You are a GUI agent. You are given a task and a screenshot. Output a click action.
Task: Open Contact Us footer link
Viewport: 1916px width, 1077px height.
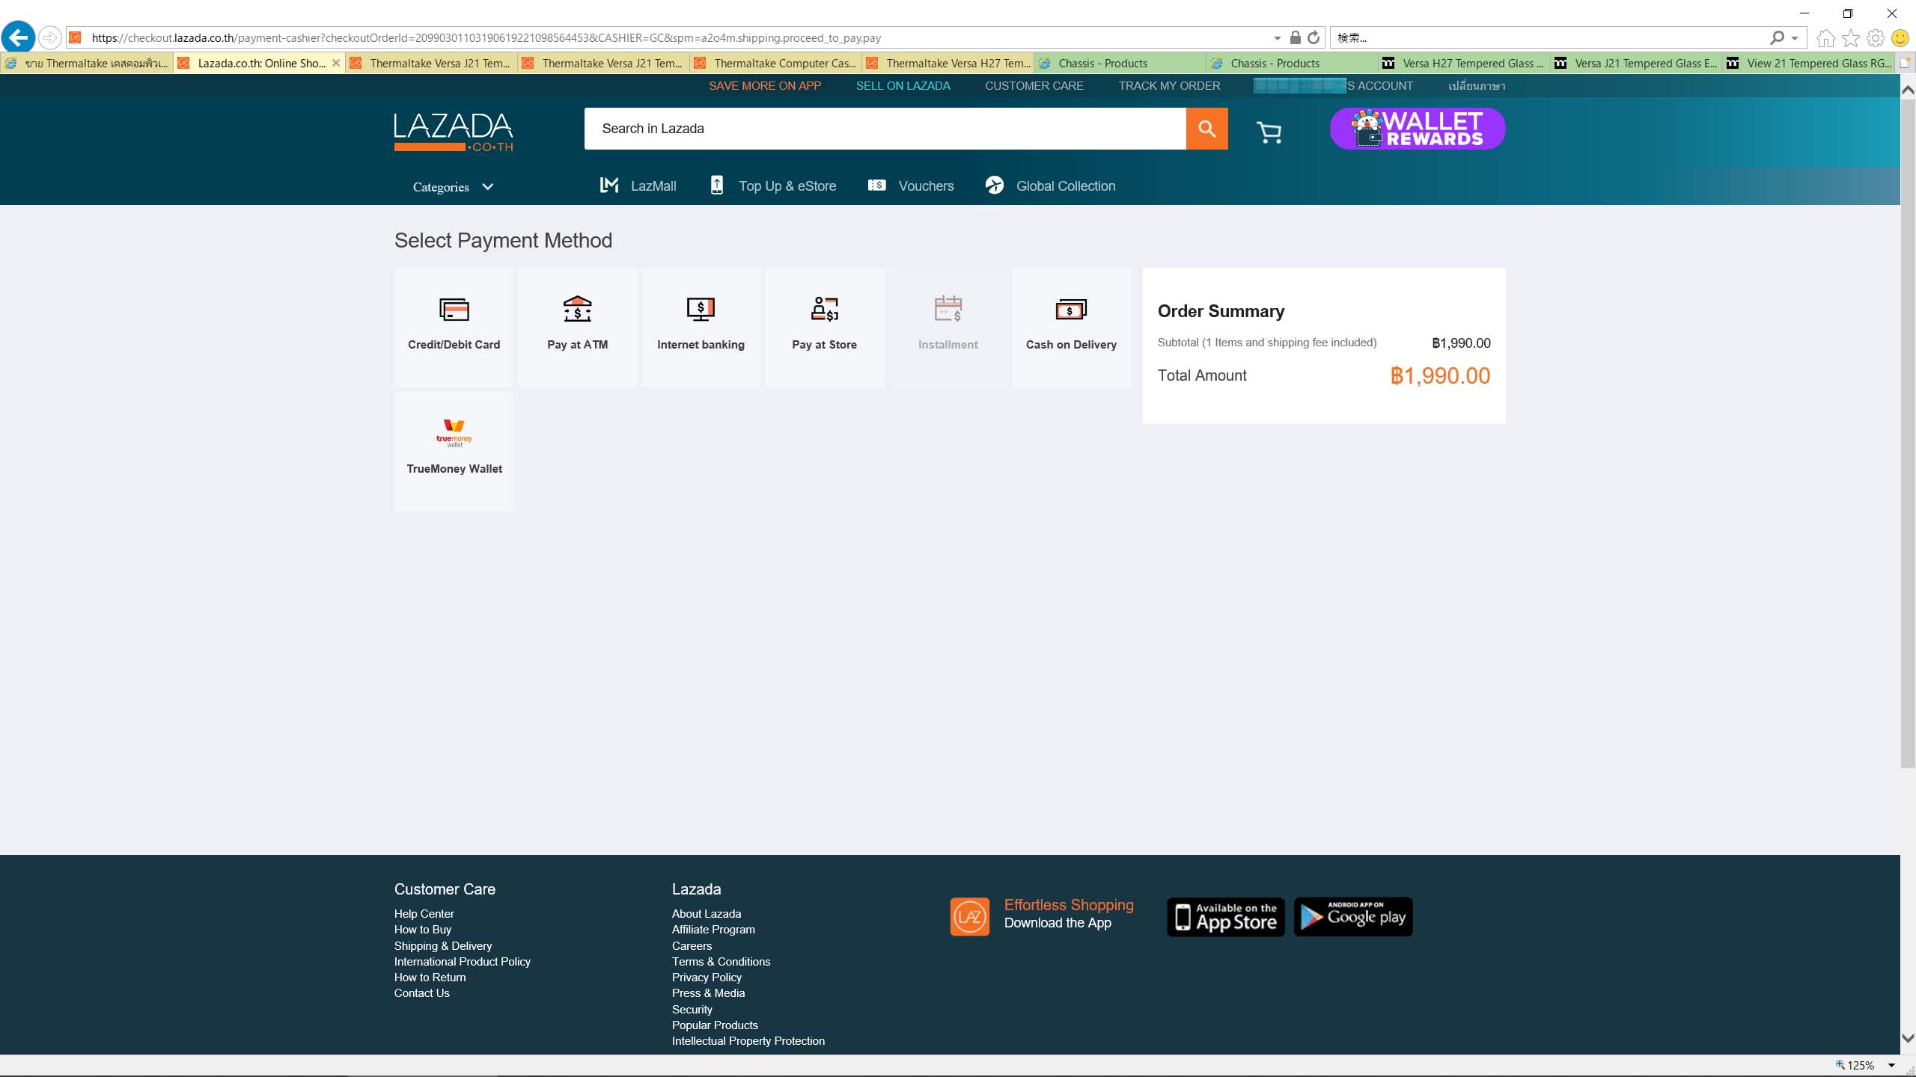pyautogui.click(x=421, y=992)
